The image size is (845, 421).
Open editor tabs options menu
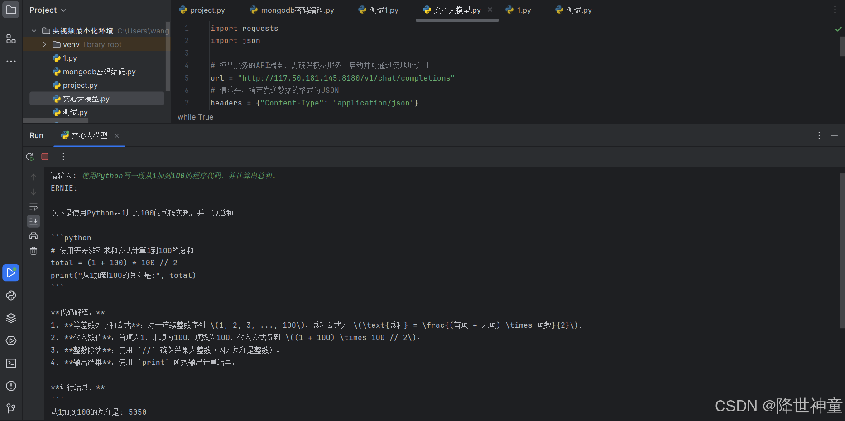click(835, 10)
